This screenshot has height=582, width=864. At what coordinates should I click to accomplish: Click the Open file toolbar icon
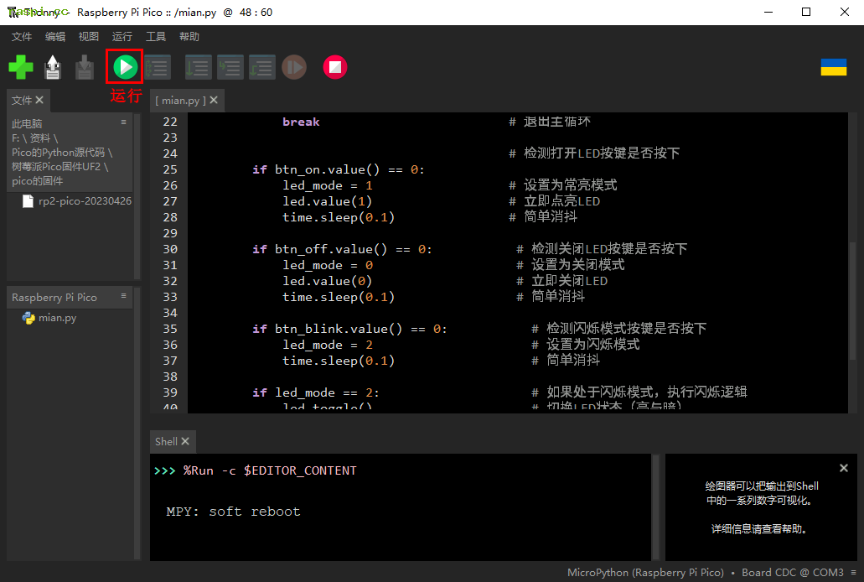coord(53,67)
